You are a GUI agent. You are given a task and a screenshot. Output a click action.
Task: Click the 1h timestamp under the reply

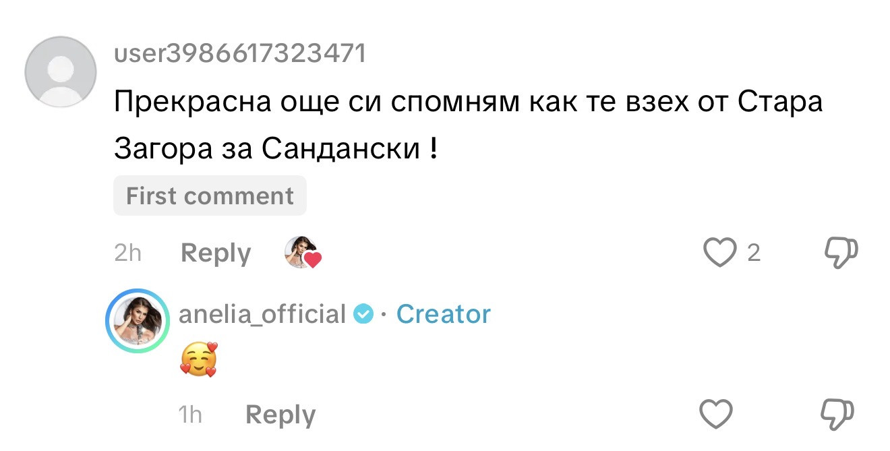(191, 414)
